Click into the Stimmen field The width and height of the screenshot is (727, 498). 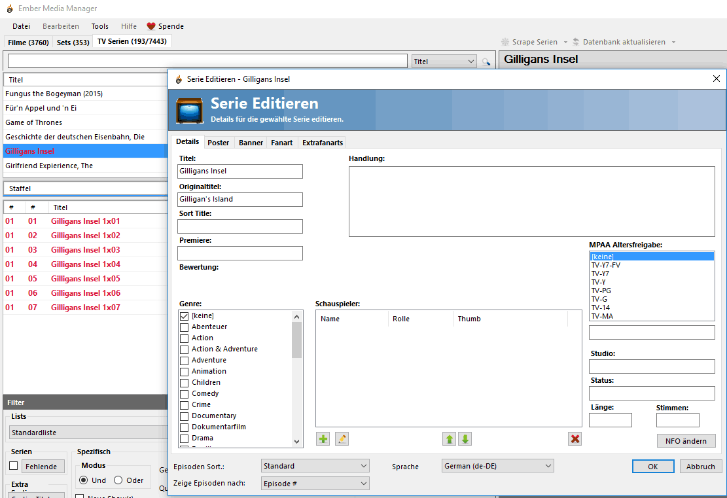click(x=678, y=420)
